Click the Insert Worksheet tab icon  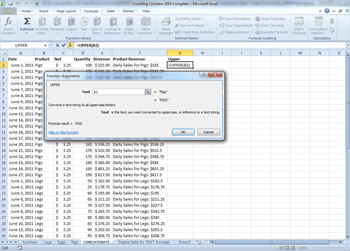point(199,242)
